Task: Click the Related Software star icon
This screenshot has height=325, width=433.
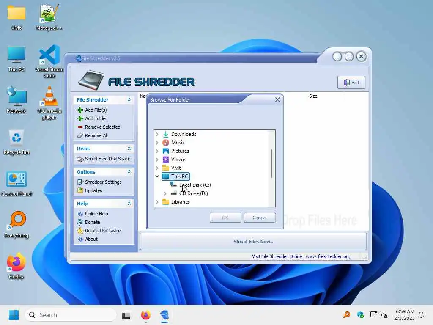Action: click(80, 231)
